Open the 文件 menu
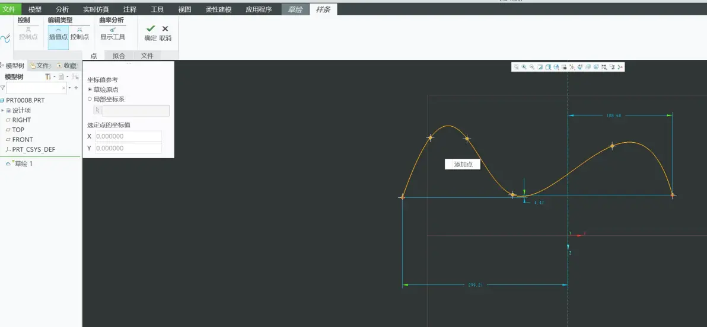The image size is (707, 327). 9,9
